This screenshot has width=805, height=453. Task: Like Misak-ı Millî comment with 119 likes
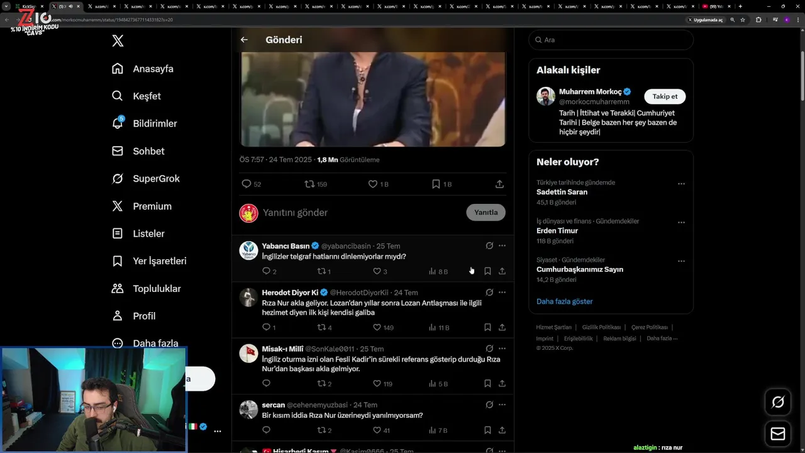[382, 383]
